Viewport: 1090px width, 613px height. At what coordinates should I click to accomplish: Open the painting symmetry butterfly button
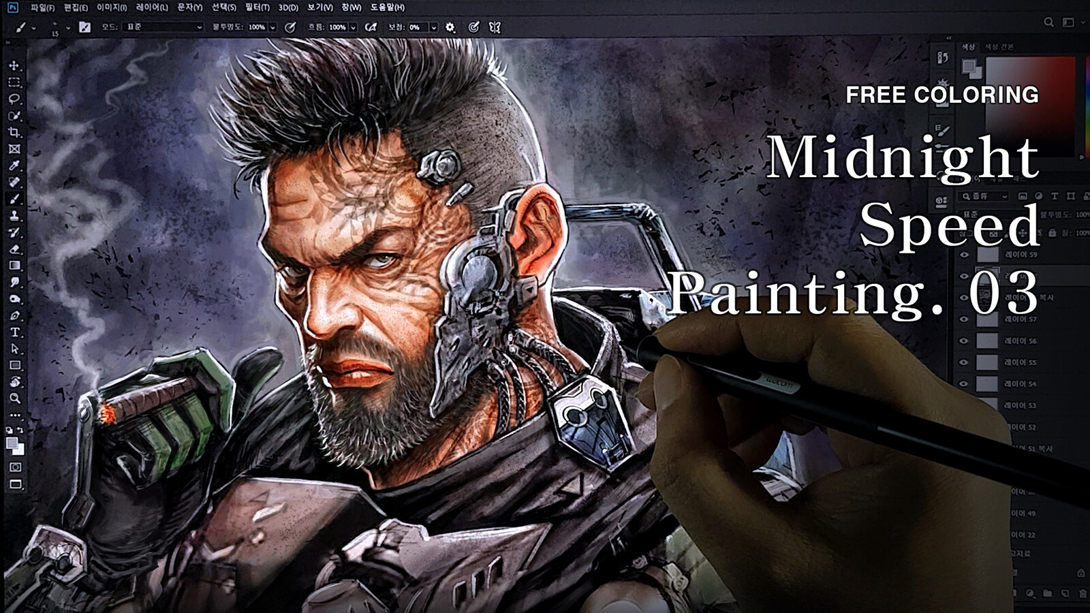click(x=496, y=27)
